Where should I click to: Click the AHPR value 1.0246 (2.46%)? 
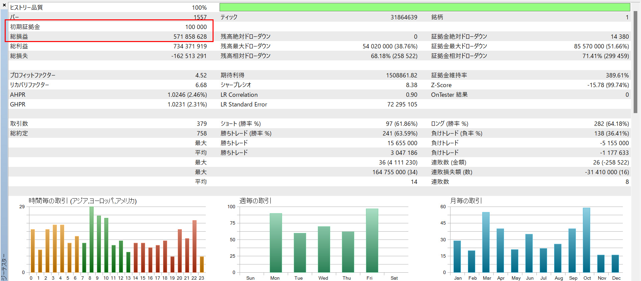[x=187, y=94]
